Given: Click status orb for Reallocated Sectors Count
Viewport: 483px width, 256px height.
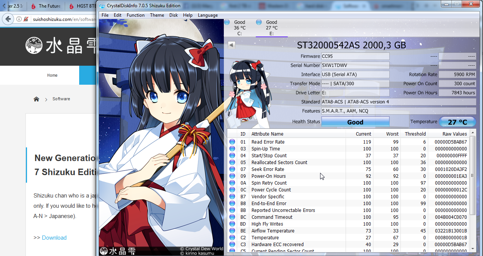Looking at the screenshot, I should click(232, 163).
